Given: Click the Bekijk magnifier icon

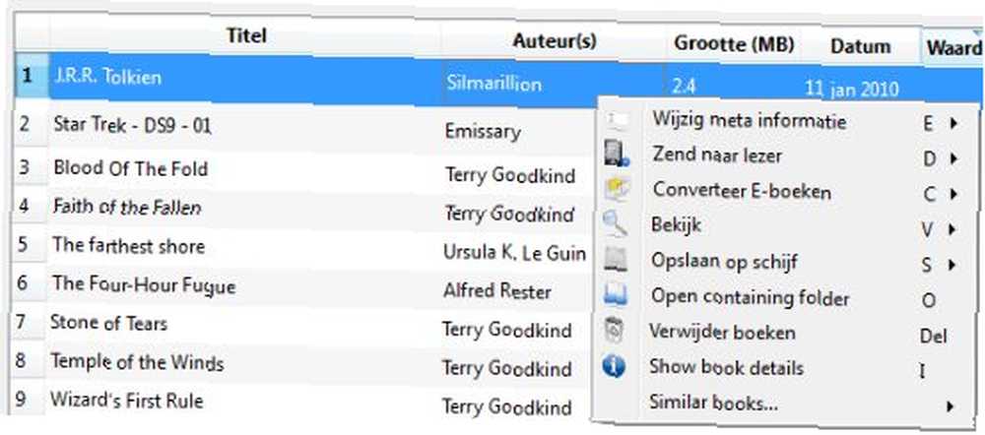Looking at the screenshot, I should pyautogui.click(x=616, y=225).
